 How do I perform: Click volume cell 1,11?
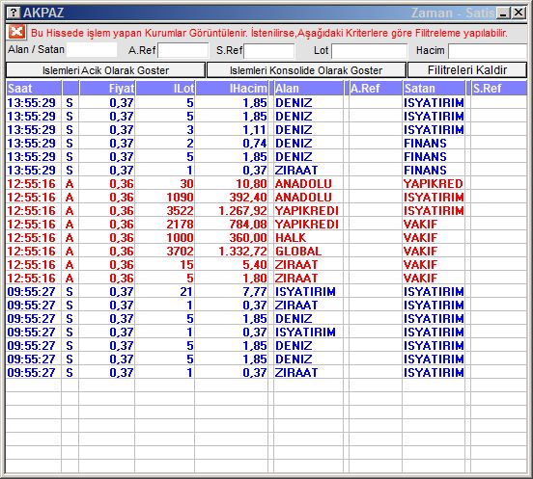point(255,129)
